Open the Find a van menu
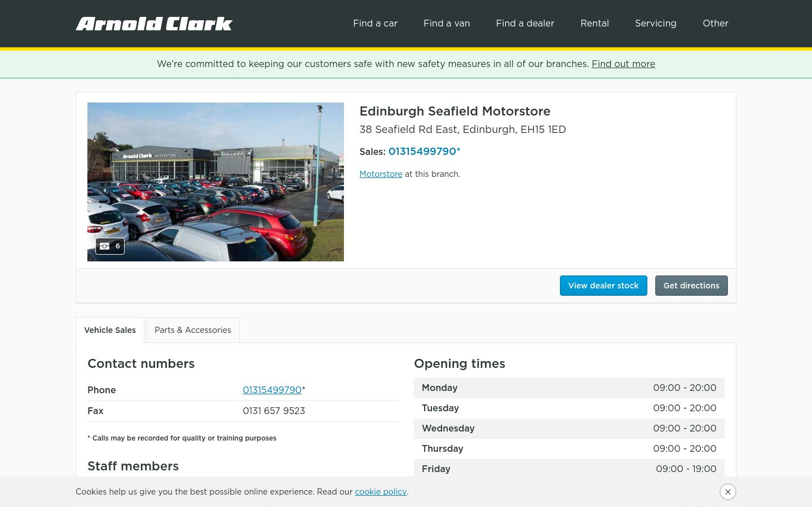 point(447,23)
